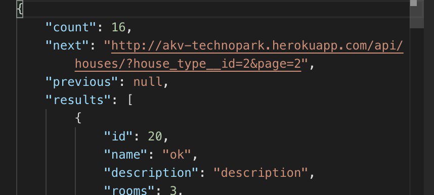
Task: Click the value 16 after count
Action: (x=119, y=28)
